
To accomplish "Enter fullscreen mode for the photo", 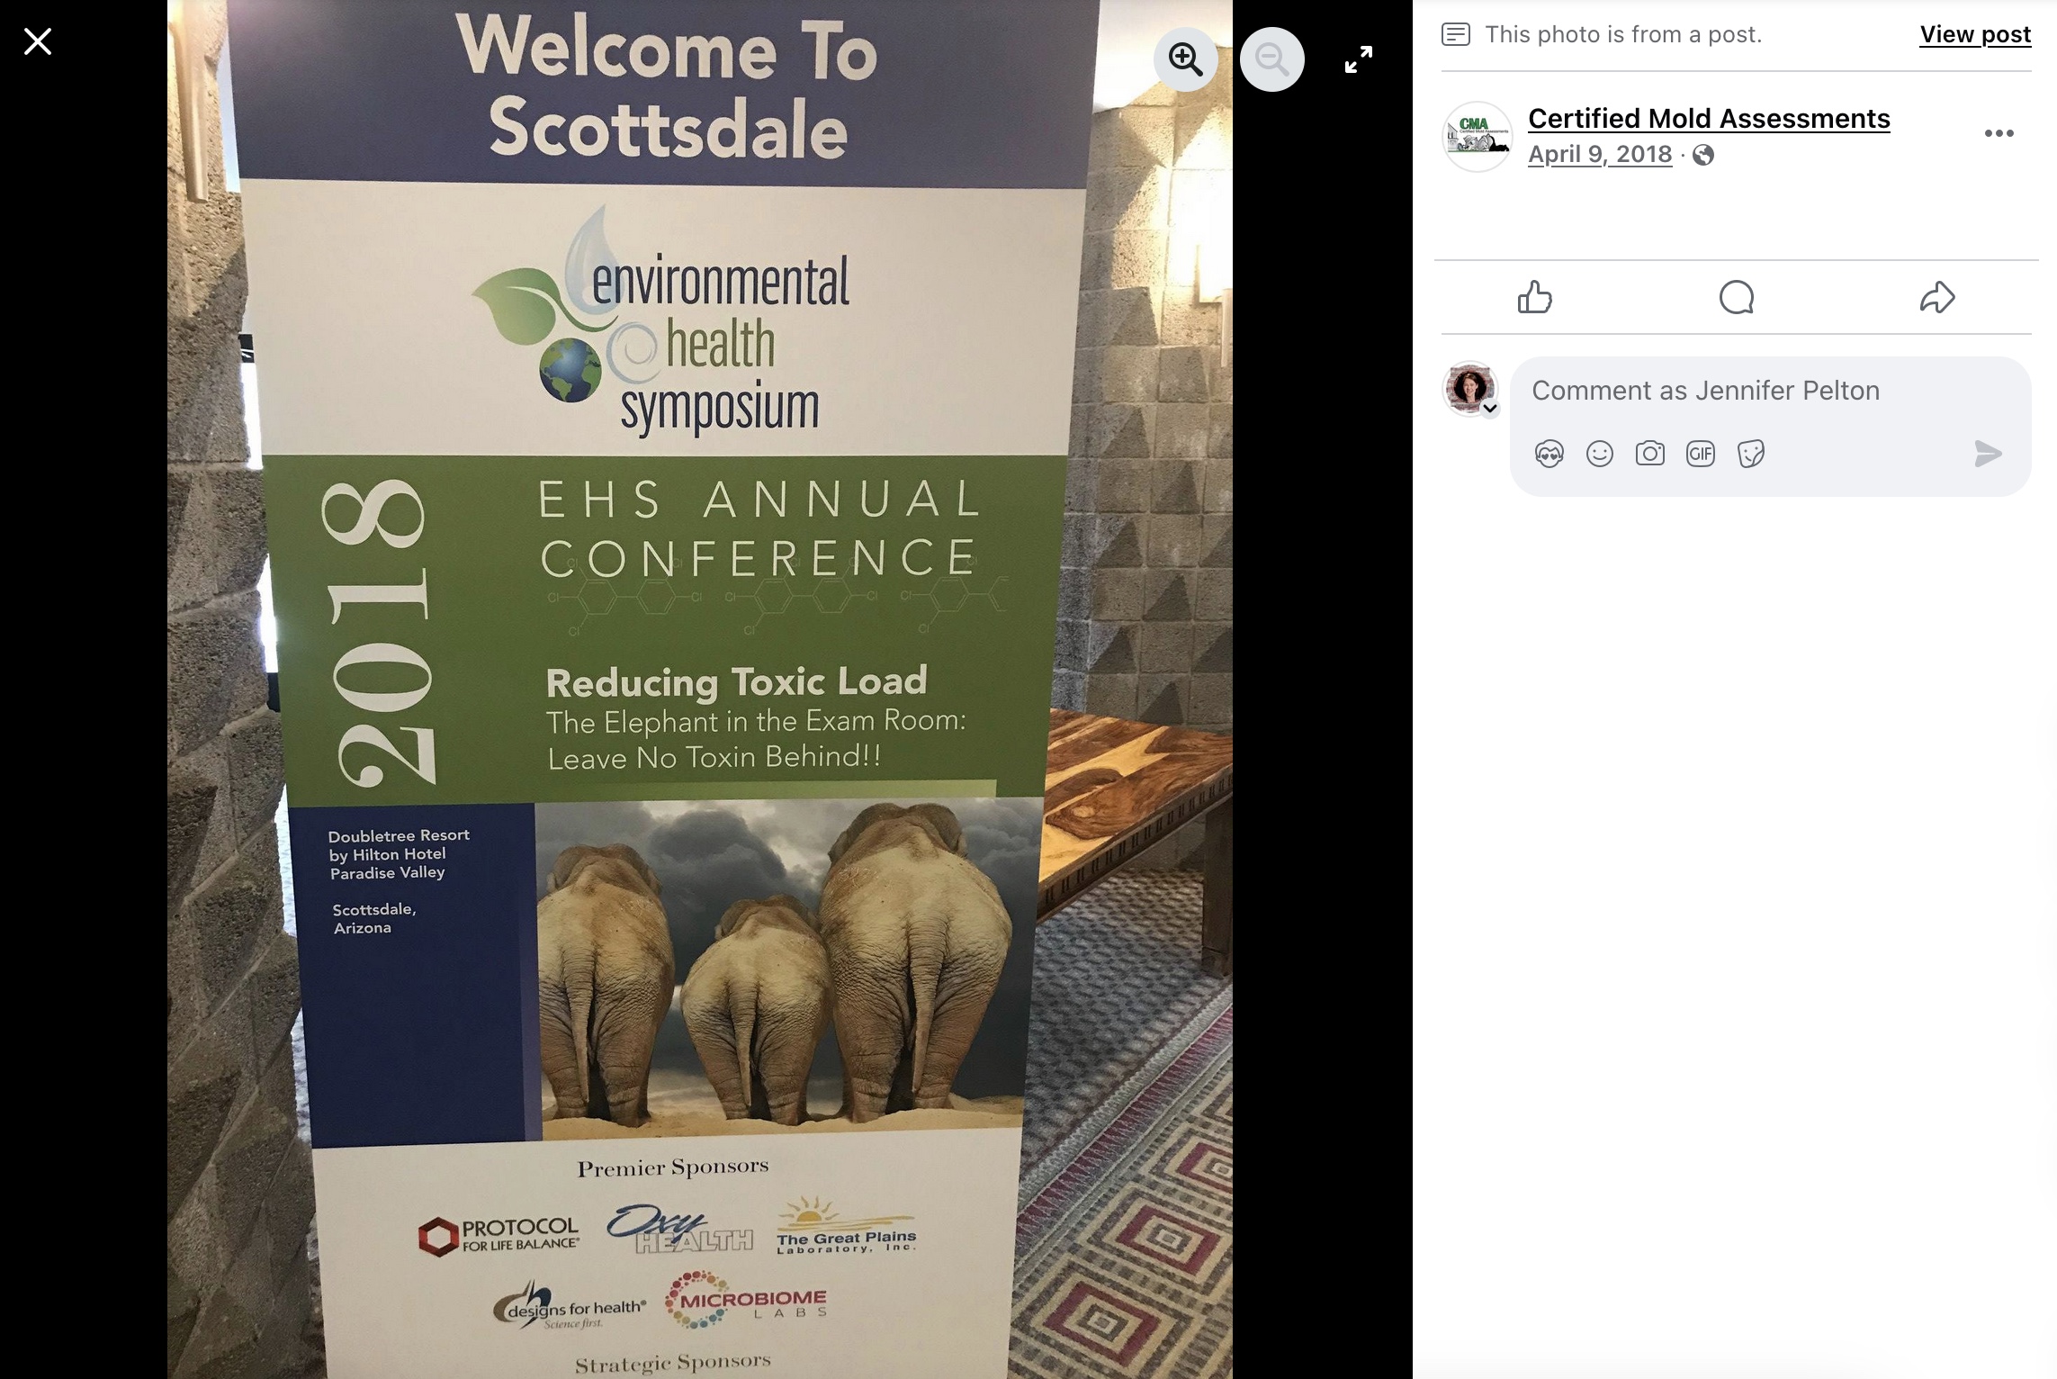I will point(1358,59).
